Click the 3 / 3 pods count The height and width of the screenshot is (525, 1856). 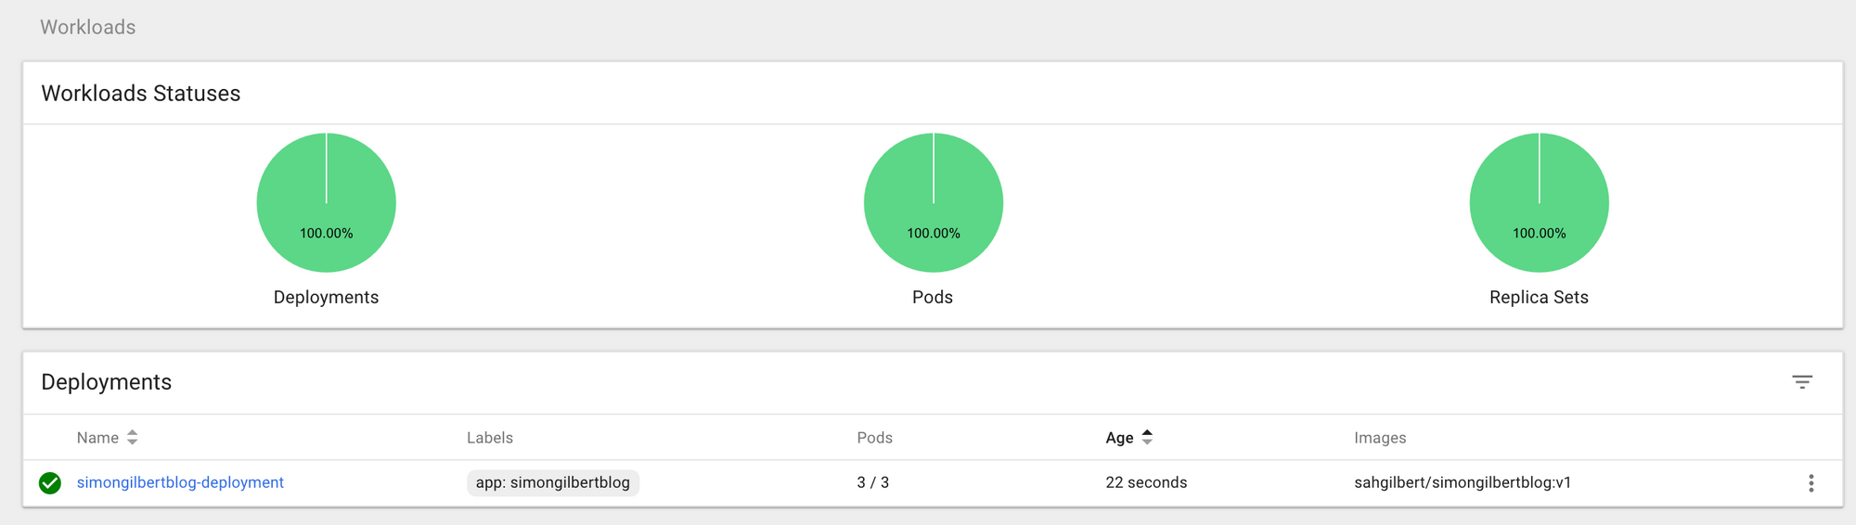tap(872, 482)
